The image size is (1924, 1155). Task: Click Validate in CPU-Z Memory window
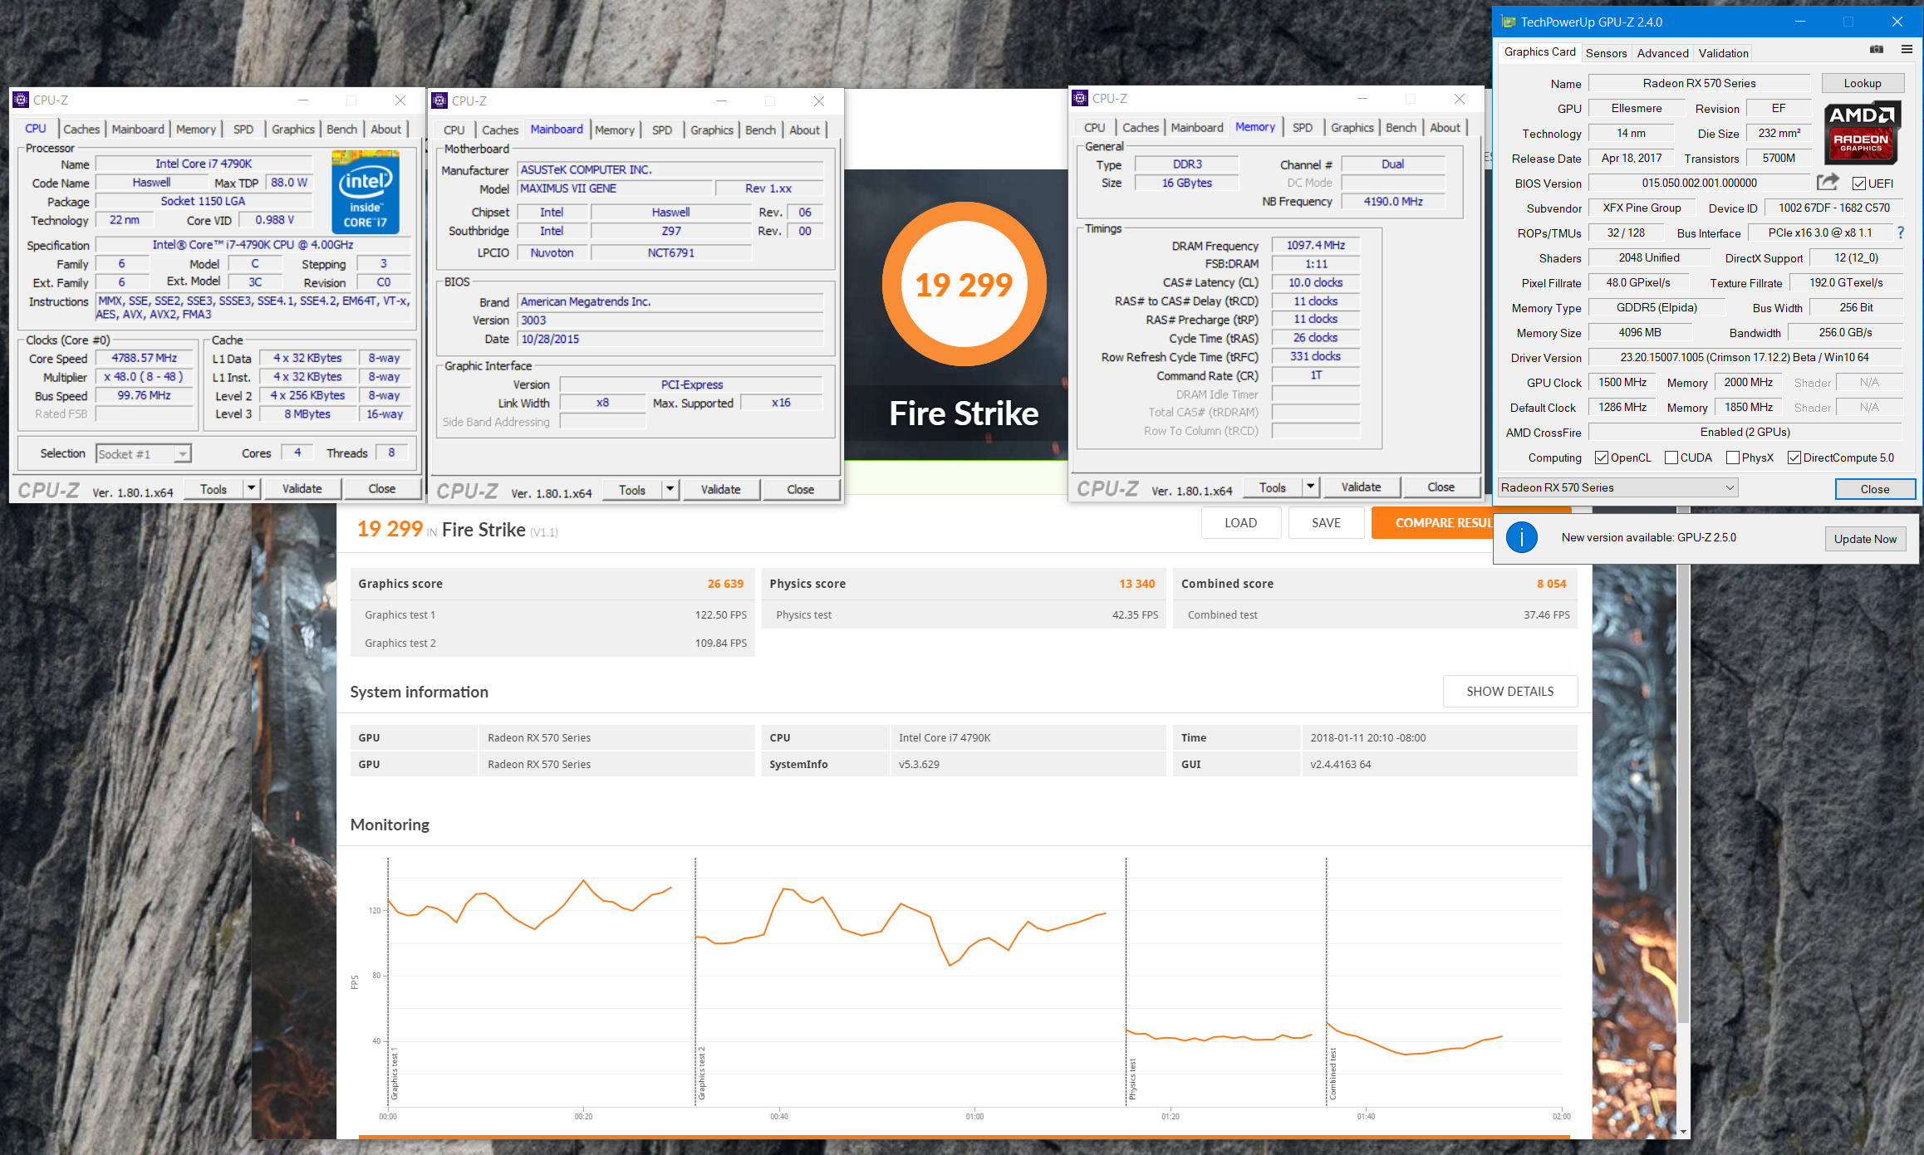(x=1362, y=487)
